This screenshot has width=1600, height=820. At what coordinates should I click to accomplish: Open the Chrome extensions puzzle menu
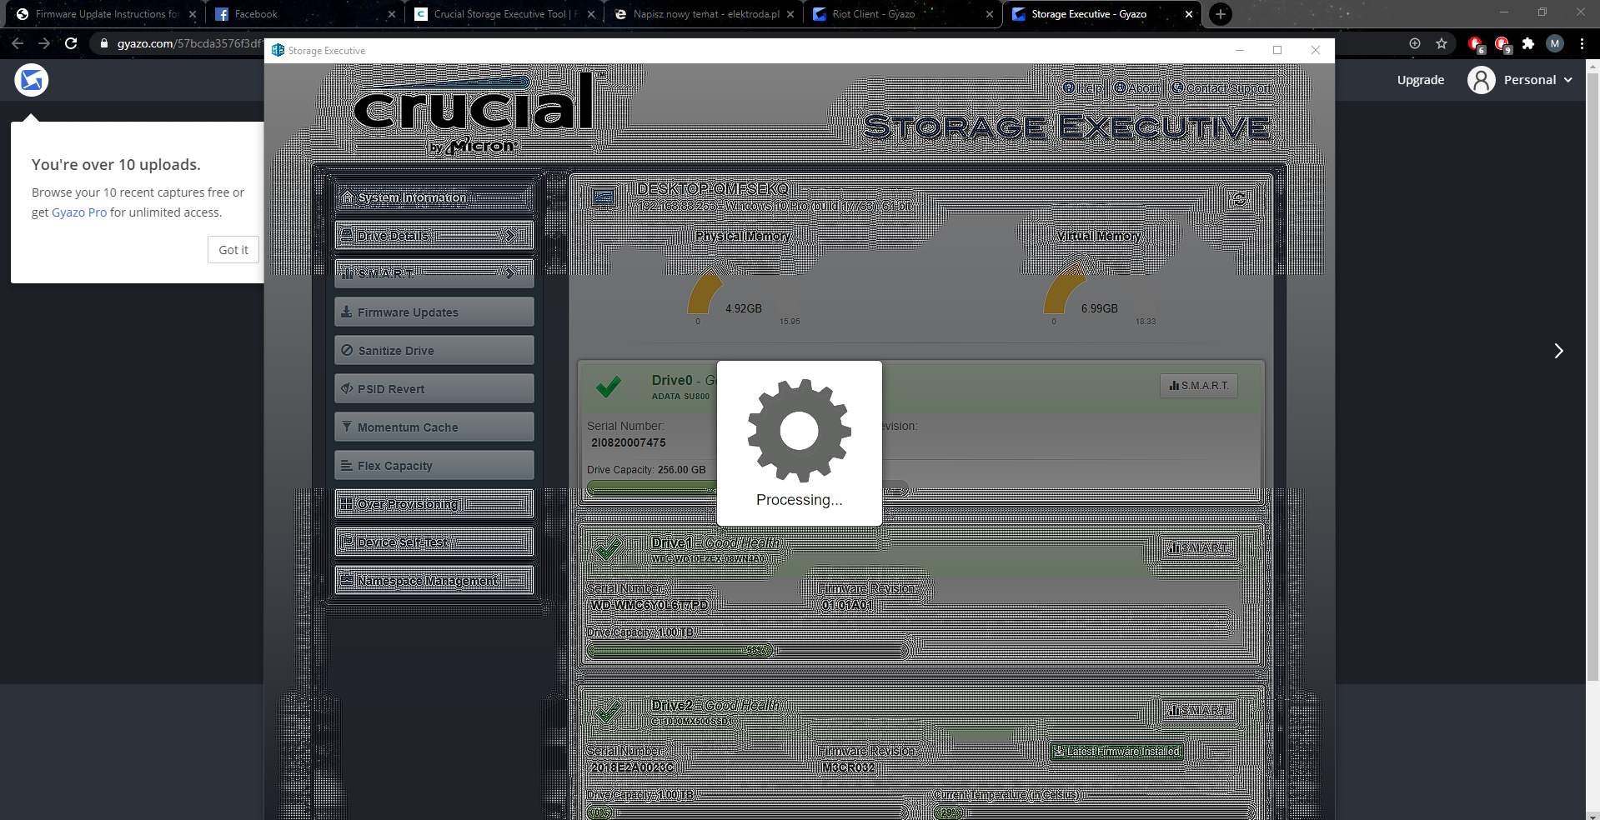click(x=1528, y=43)
